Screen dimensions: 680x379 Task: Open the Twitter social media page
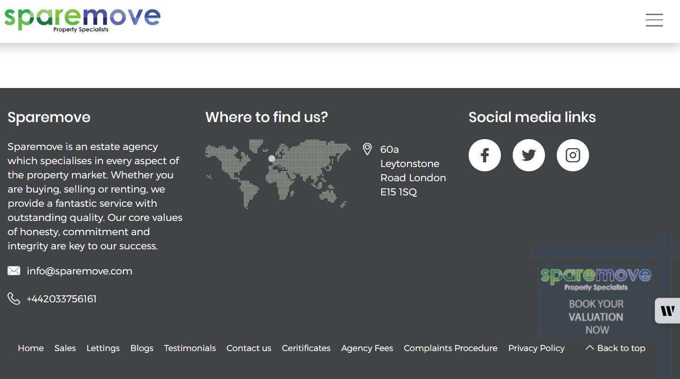point(528,155)
